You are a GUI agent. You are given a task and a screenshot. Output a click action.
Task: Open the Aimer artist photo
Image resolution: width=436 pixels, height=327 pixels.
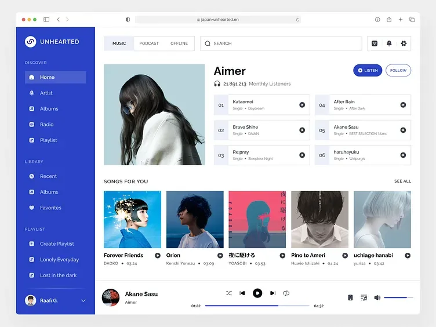(x=154, y=115)
